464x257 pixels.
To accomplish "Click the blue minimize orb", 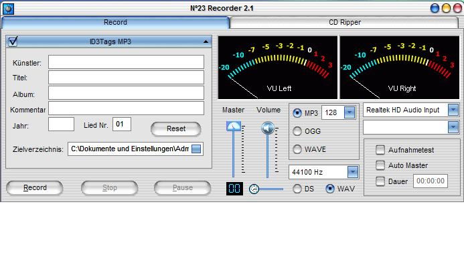I will point(435,8).
